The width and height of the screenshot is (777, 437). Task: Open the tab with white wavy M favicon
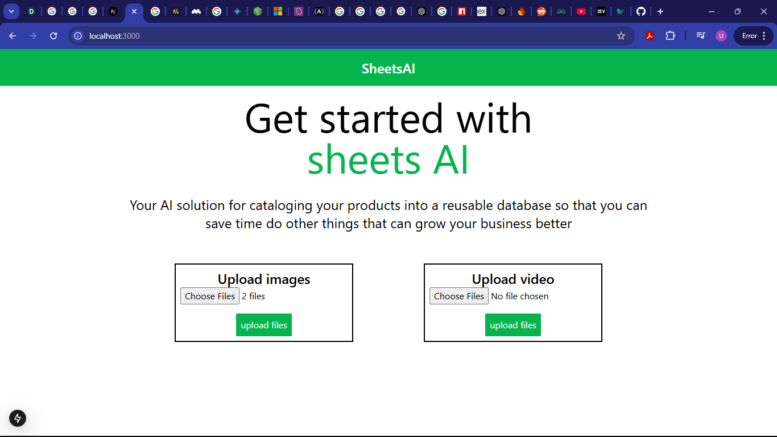[x=196, y=11]
